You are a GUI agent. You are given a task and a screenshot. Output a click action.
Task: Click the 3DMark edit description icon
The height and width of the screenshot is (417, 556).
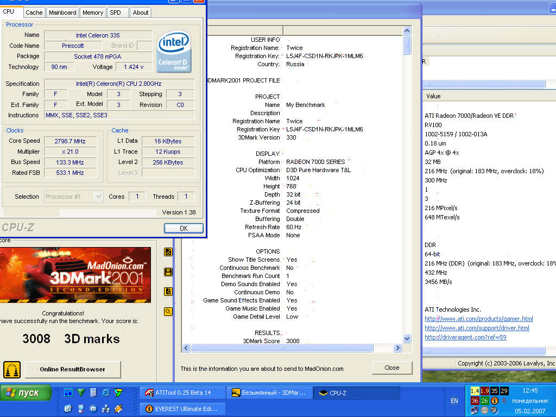tap(168, 252)
